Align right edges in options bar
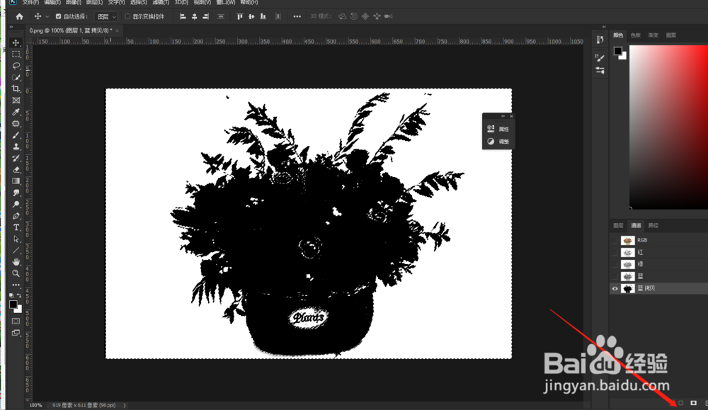 [206, 17]
